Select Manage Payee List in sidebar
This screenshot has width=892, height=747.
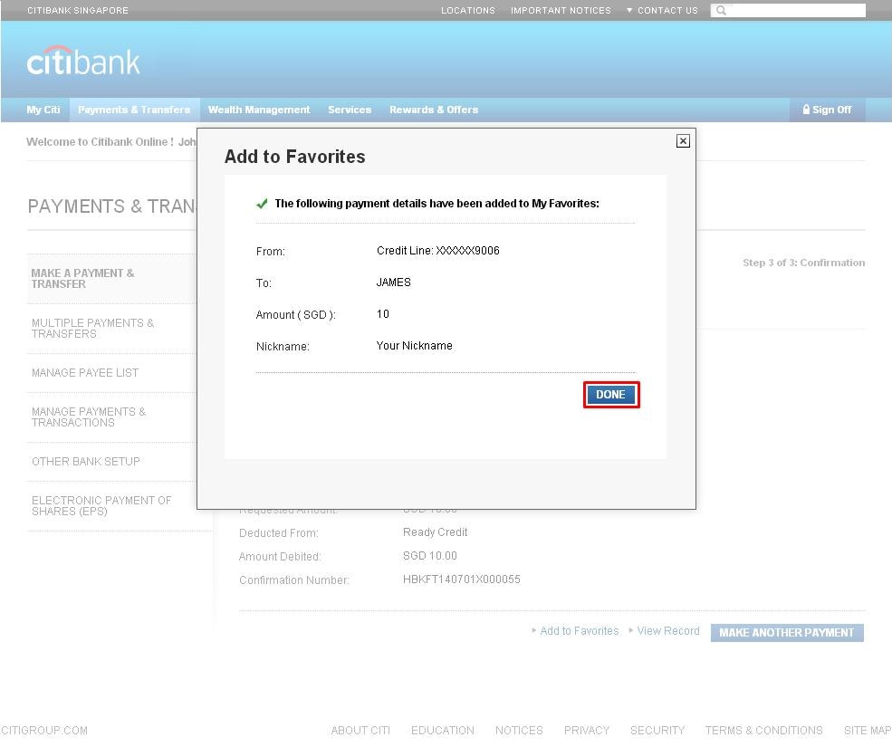[85, 373]
